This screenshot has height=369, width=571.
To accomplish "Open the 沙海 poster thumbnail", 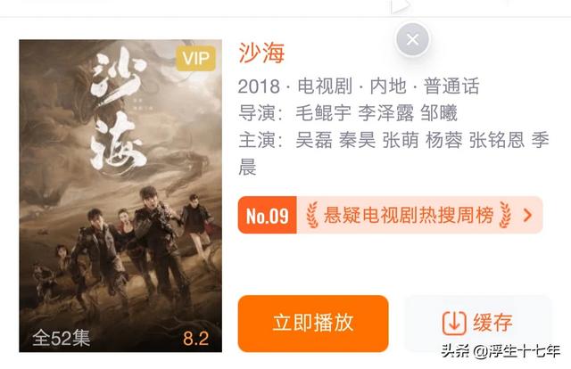I will tap(120, 196).
